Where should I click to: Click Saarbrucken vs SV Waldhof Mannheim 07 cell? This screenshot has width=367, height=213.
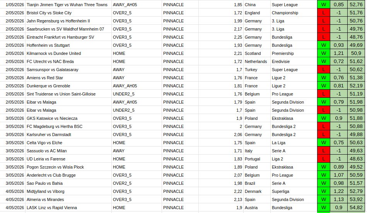tap(68, 29)
